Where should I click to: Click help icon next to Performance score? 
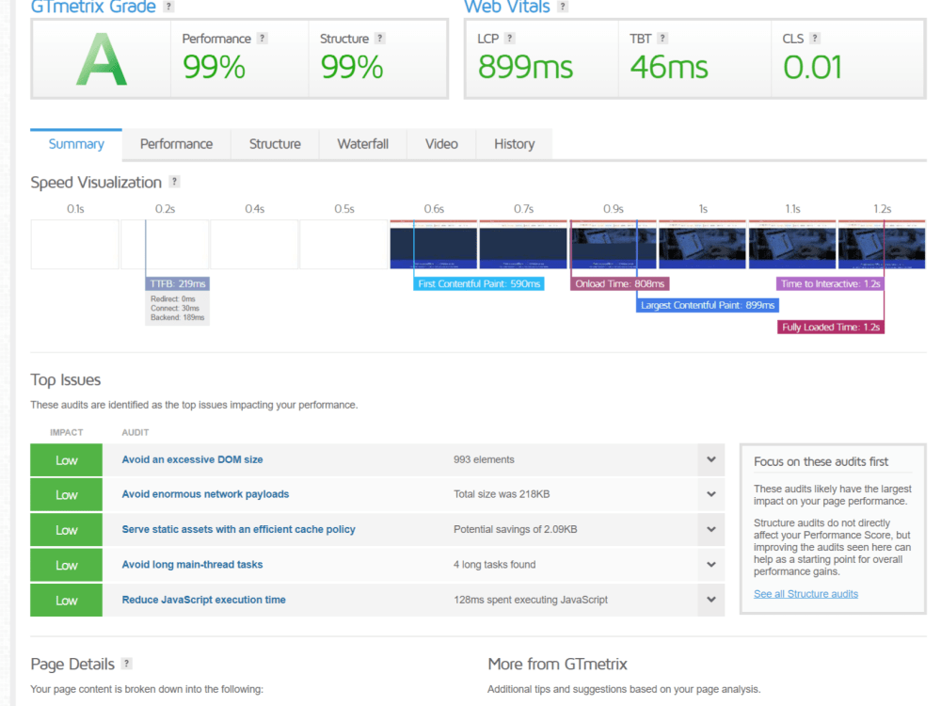(262, 38)
